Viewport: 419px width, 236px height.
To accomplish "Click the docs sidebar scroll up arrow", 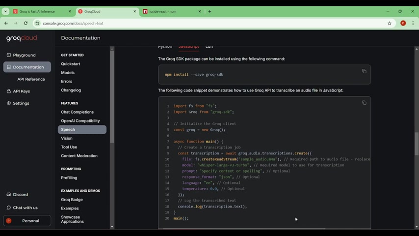I will (x=112, y=49).
